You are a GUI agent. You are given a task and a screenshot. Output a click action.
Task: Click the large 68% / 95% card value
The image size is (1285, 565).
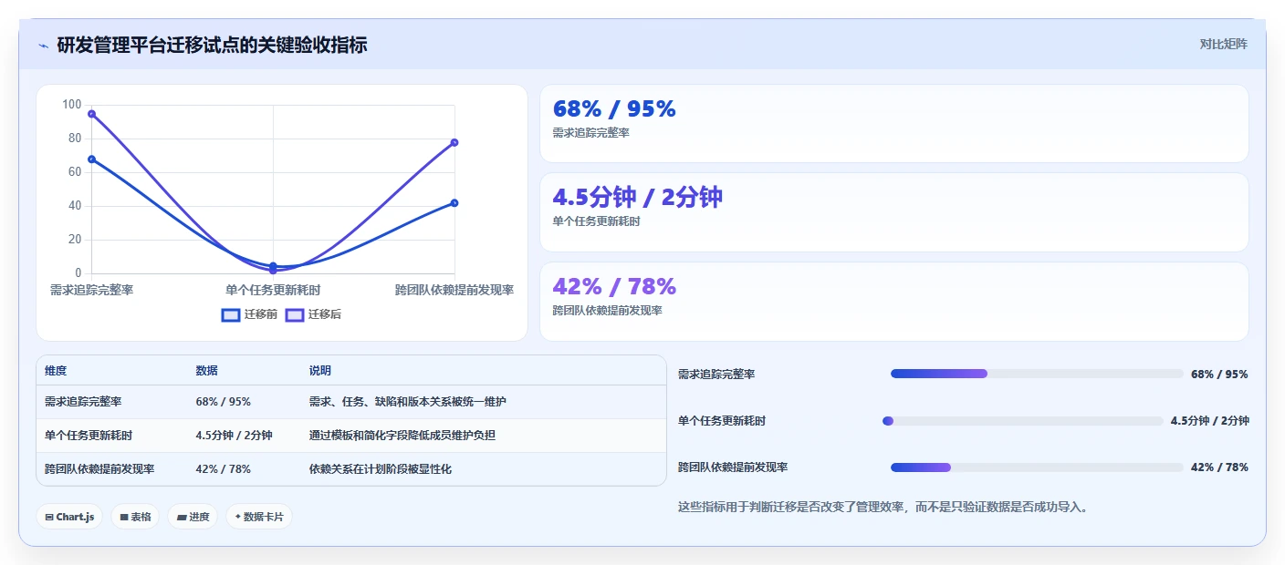(x=614, y=109)
